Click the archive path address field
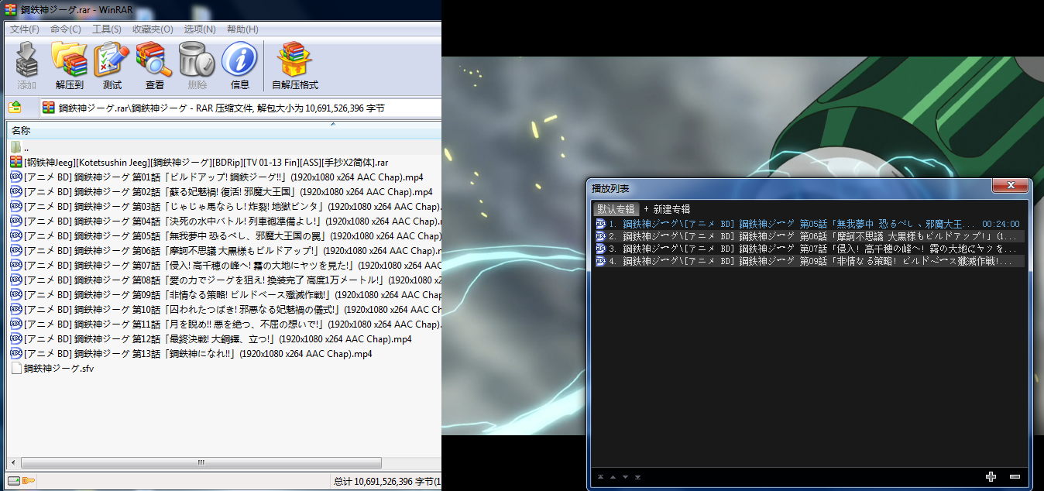 (x=240, y=108)
